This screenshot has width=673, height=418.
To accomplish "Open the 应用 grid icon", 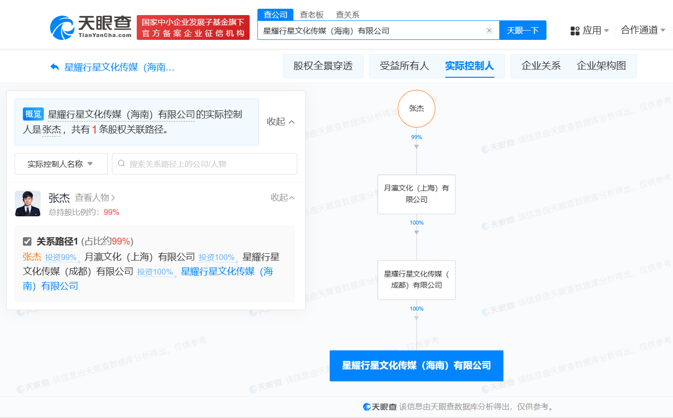I will tap(575, 31).
